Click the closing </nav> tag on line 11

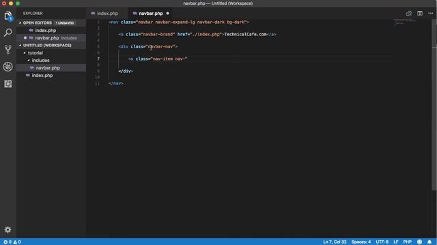pos(116,83)
